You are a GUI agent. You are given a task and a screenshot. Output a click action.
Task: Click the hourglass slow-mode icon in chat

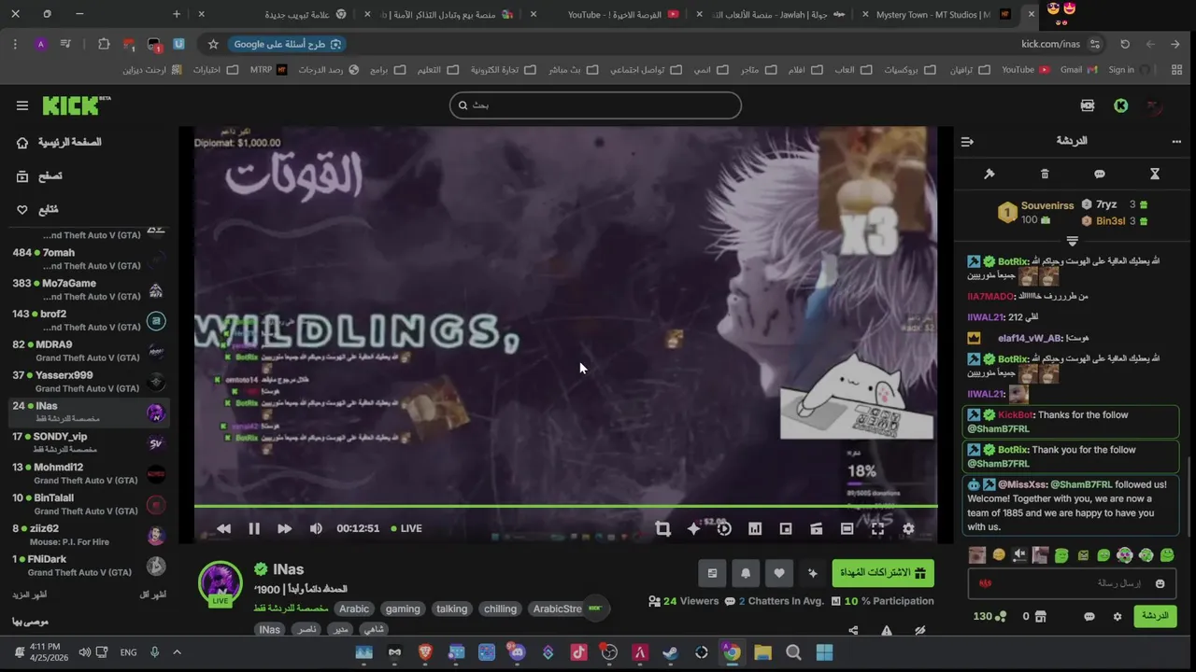[x=1155, y=174]
